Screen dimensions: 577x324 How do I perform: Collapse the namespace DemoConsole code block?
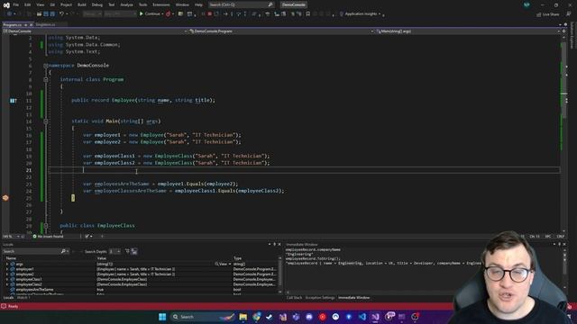46,66
